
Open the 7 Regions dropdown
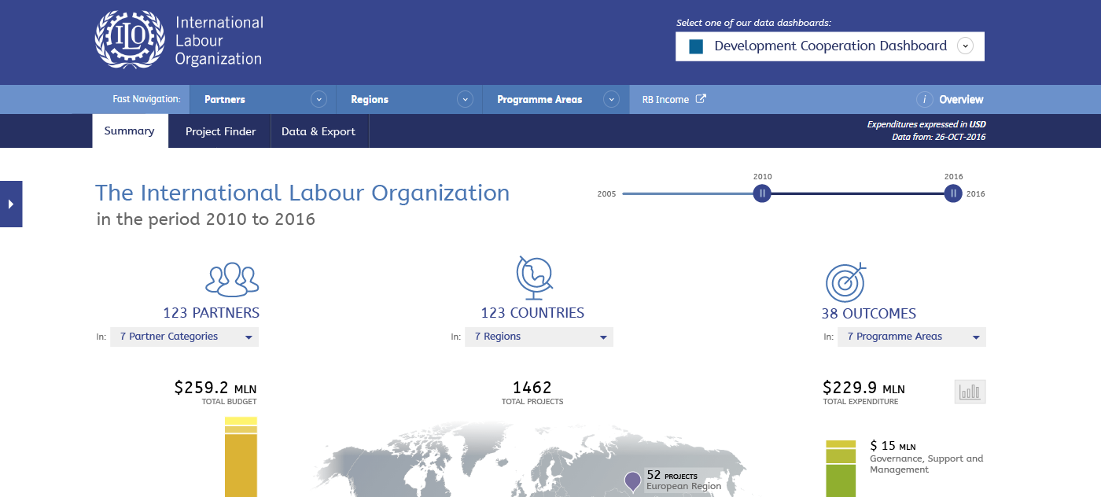coord(539,337)
